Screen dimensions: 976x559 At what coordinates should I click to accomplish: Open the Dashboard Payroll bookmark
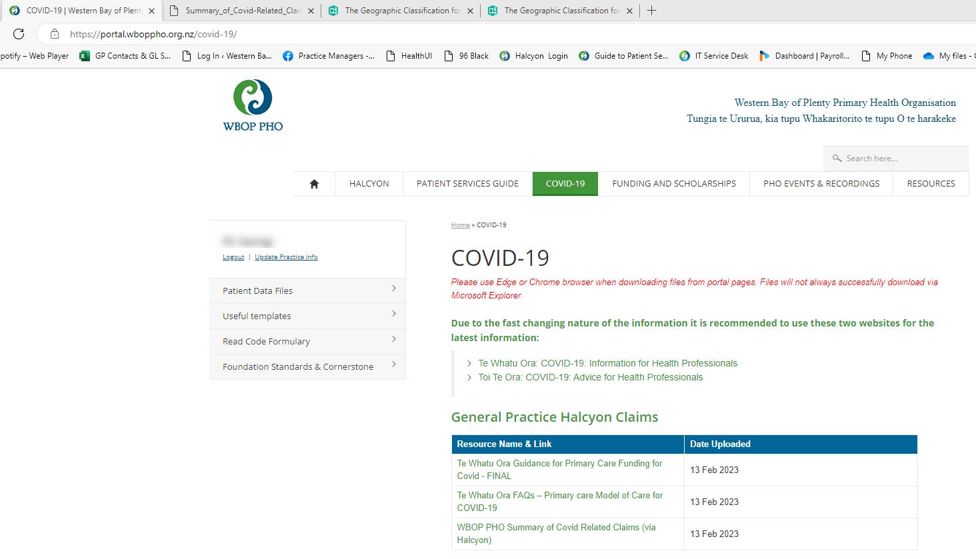click(x=804, y=56)
